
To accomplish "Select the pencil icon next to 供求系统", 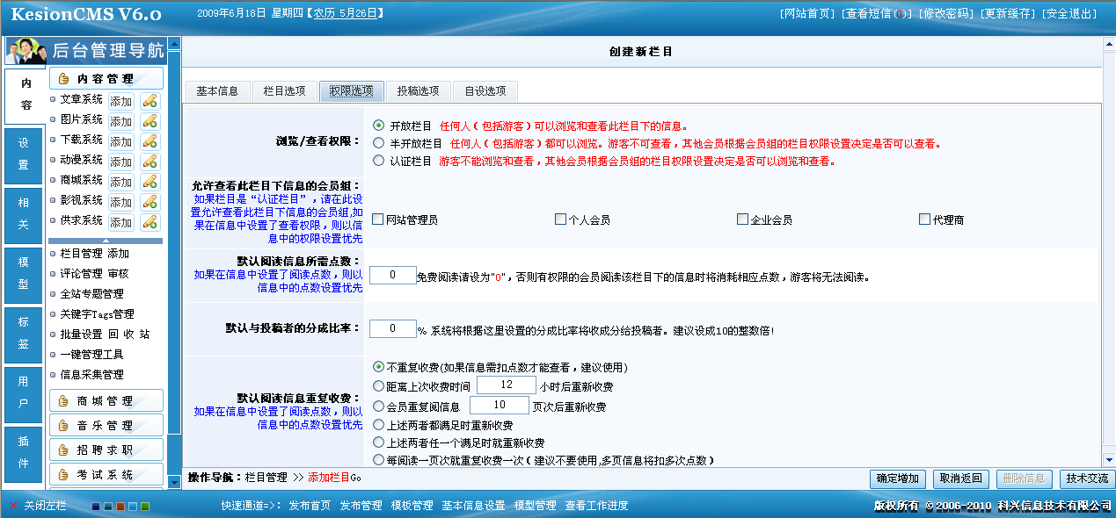I will pyautogui.click(x=149, y=222).
